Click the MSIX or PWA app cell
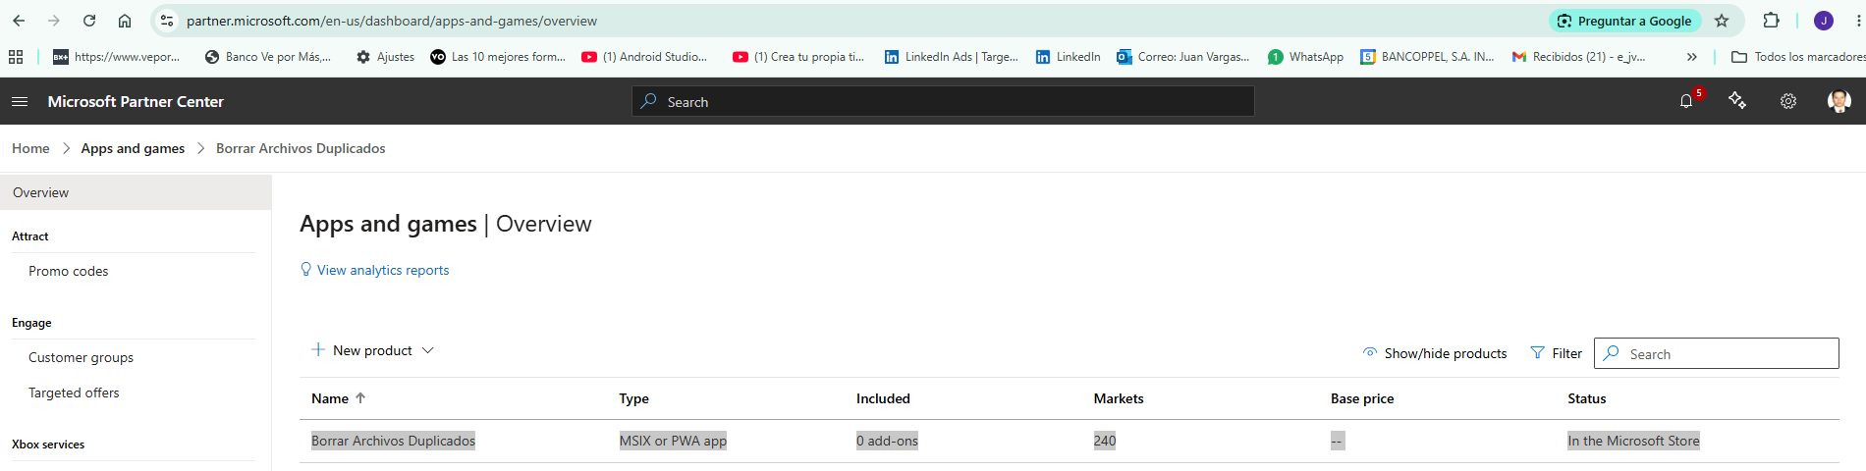1866x471 pixels. coord(673,441)
